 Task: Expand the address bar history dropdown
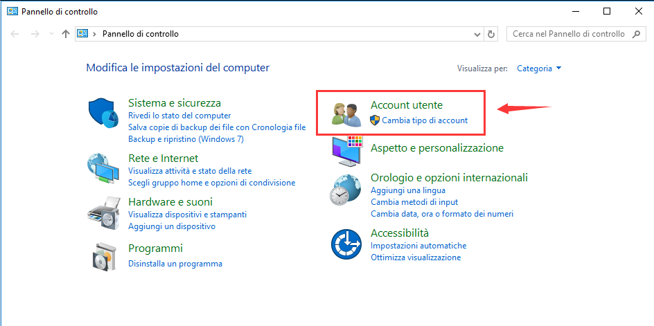coord(477,35)
